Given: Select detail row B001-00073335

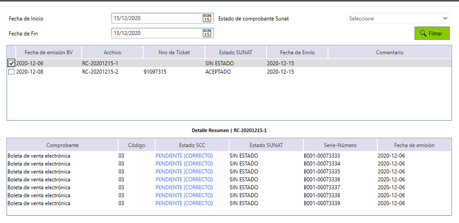Looking at the screenshot, I should 322,172.
